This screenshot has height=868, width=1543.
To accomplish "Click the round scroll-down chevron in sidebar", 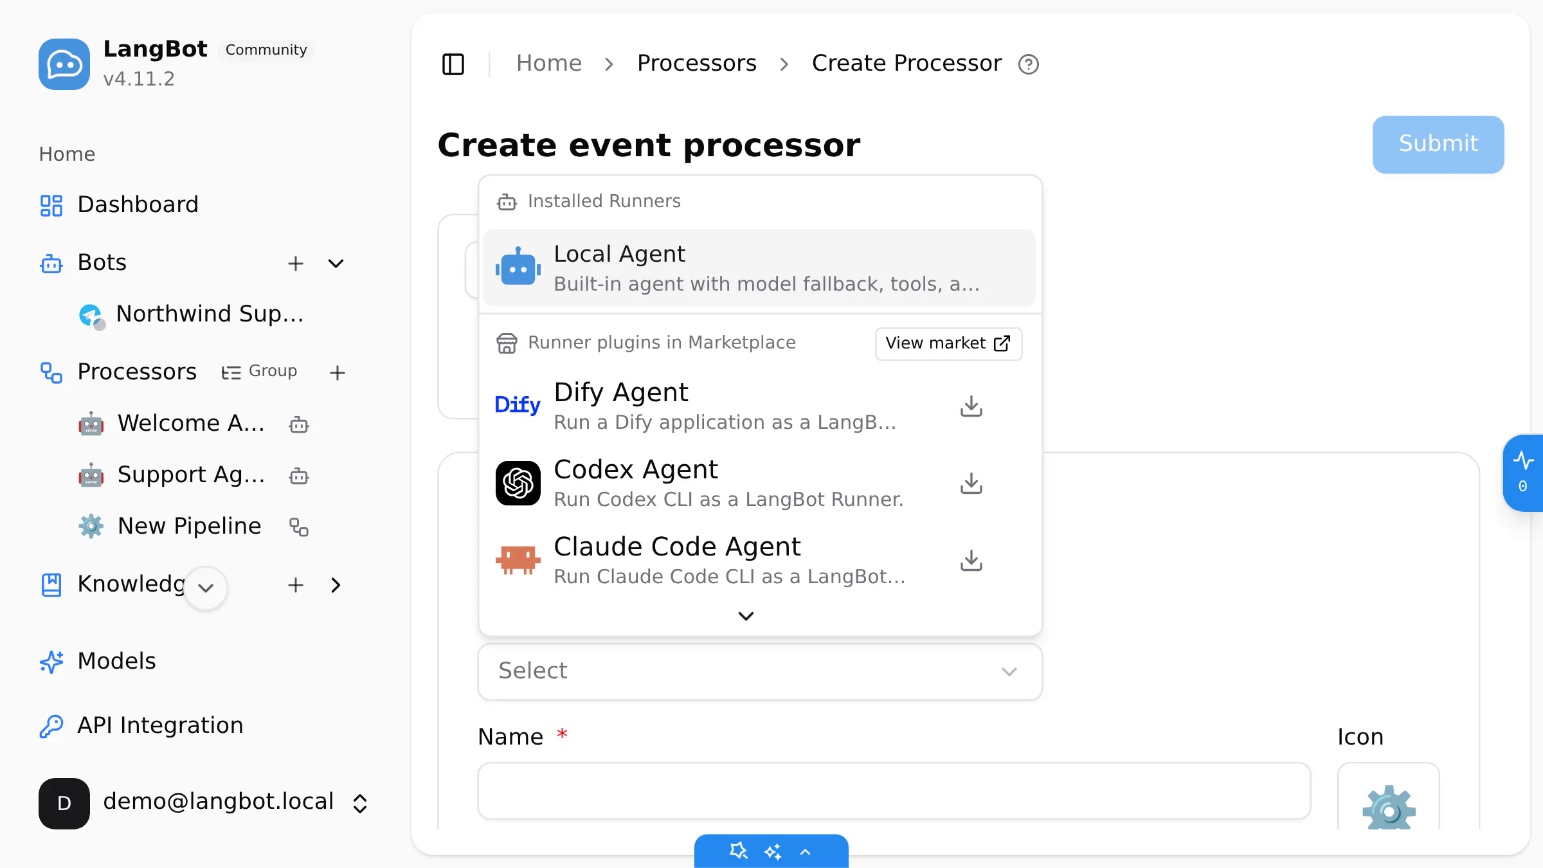I will [x=206, y=588].
